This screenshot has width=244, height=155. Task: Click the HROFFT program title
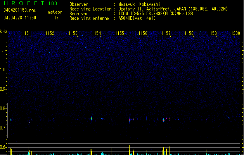tap(24, 3)
